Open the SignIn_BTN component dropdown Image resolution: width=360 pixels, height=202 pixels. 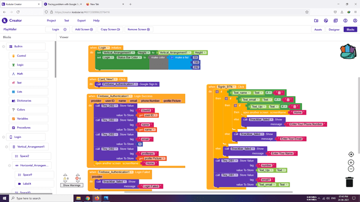tap(226, 87)
